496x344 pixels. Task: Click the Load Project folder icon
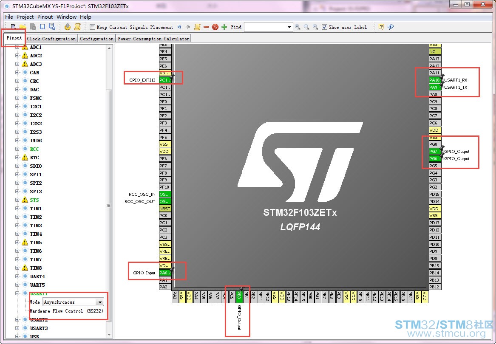click(x=23, y=27)
